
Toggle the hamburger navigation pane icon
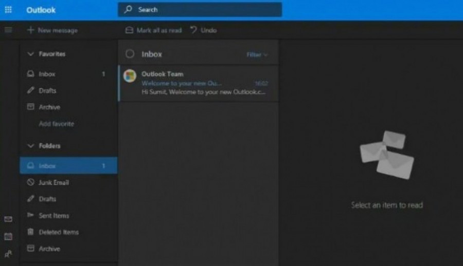click(8, 30)
